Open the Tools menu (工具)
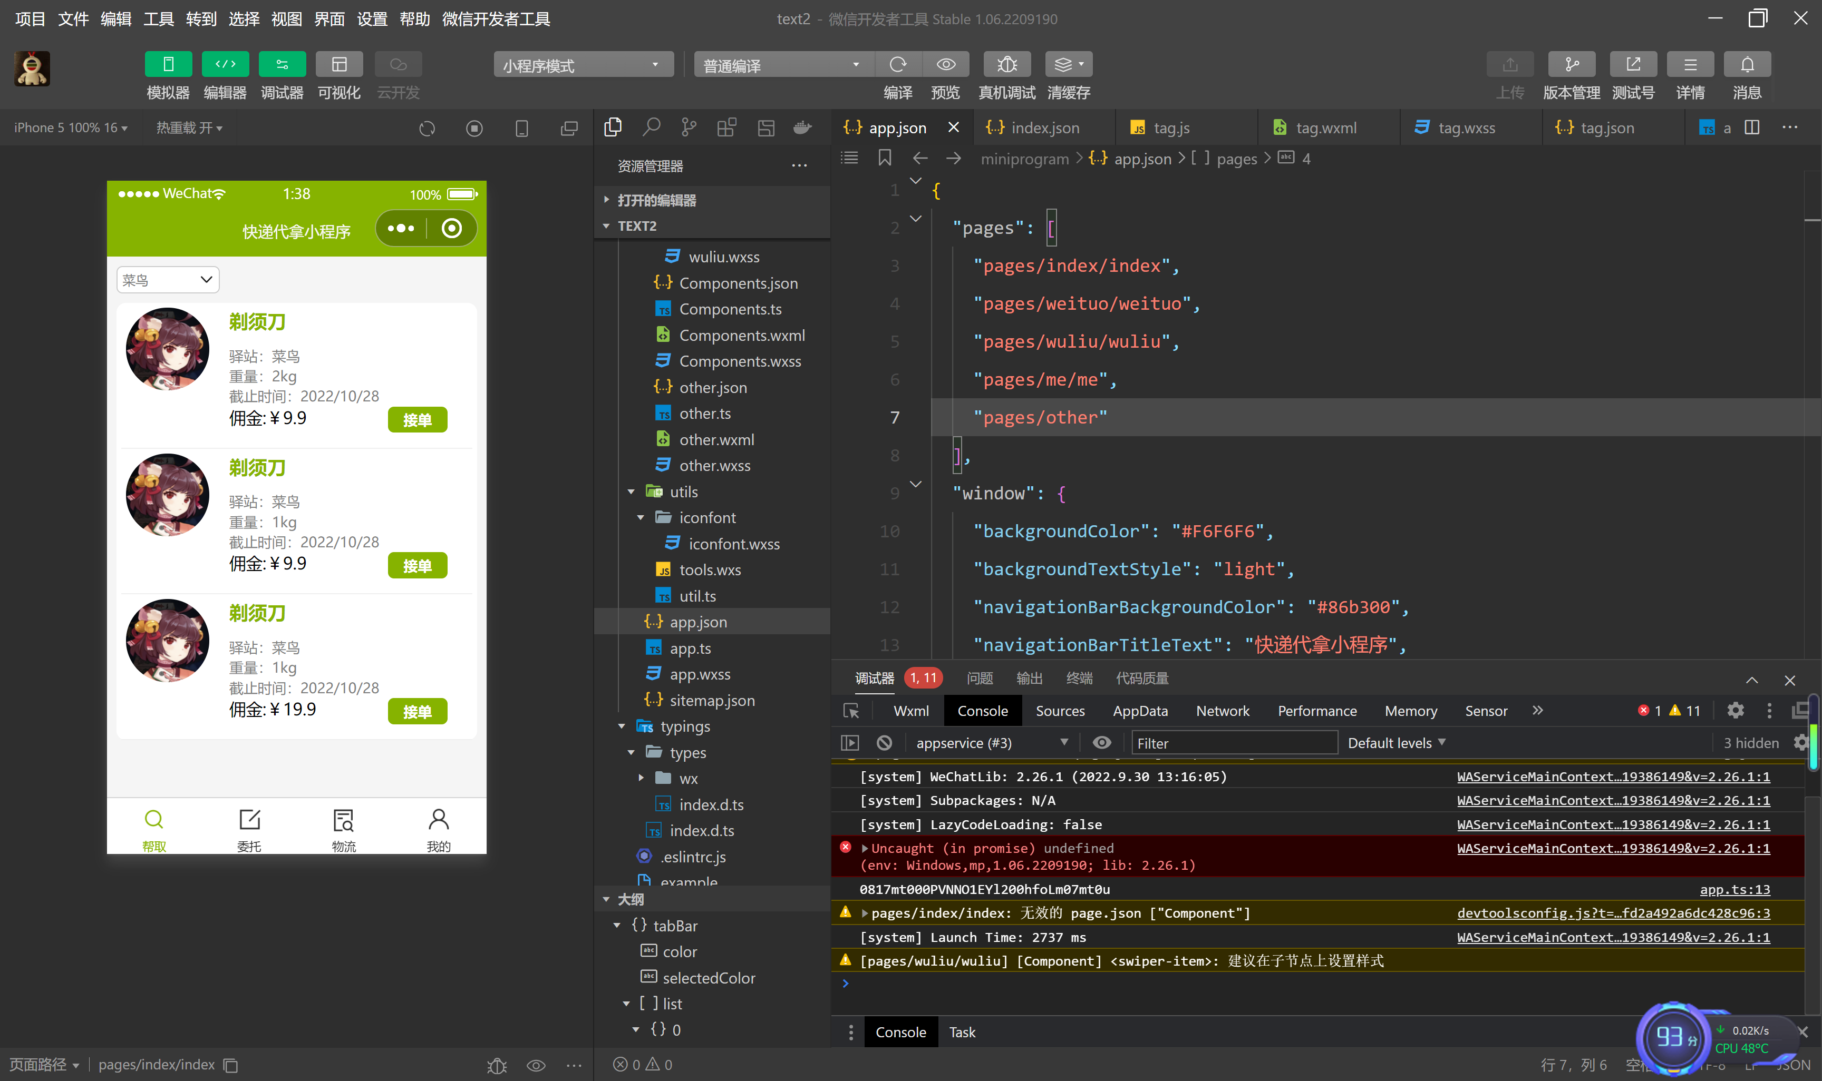The image size is (1822, 1081). [158, 19]
